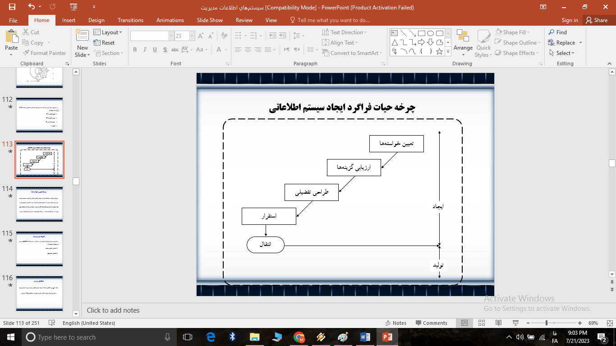Switch to the Slide Show tab
616x346 pixels.
[210, 20]
